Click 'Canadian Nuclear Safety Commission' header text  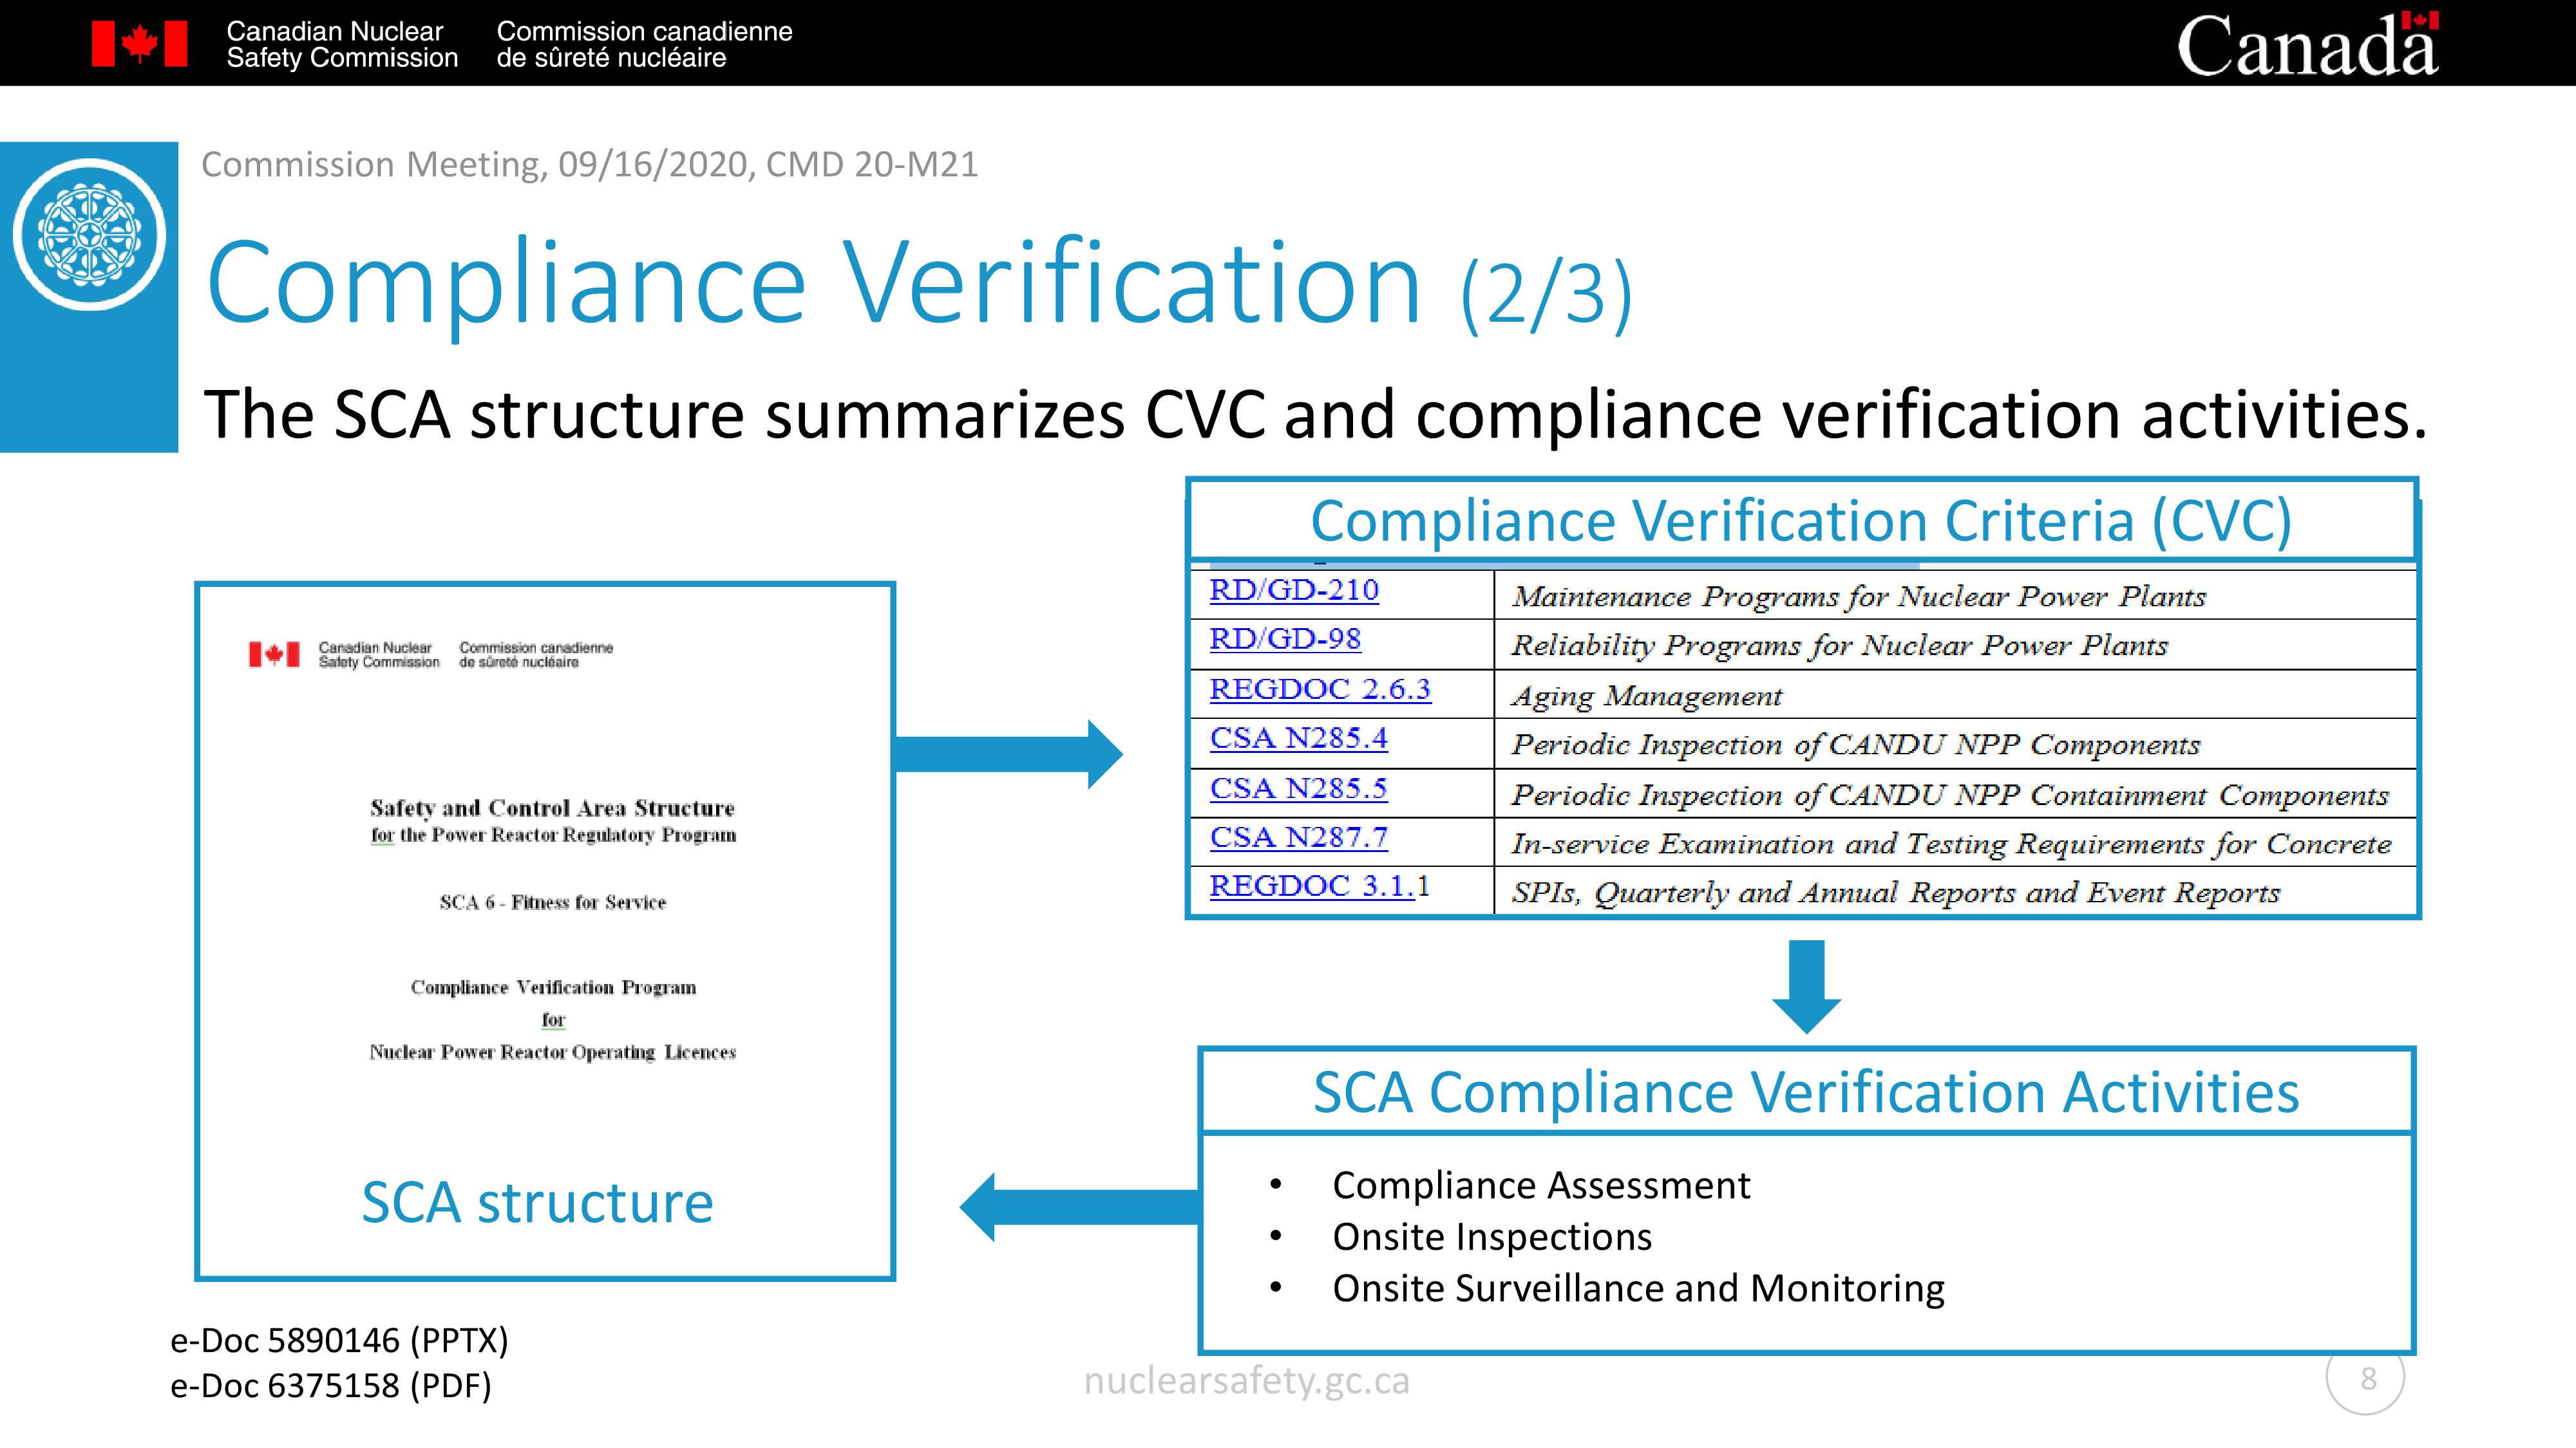(x=342, y=45)
